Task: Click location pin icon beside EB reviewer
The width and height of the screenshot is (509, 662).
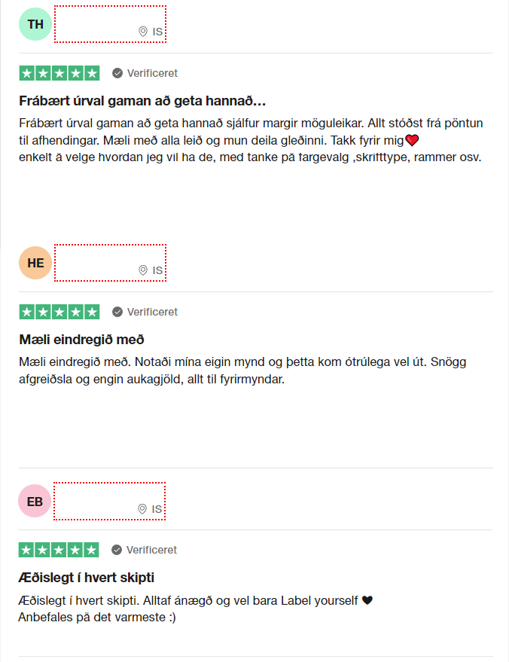Action: (x=142, y=509)
